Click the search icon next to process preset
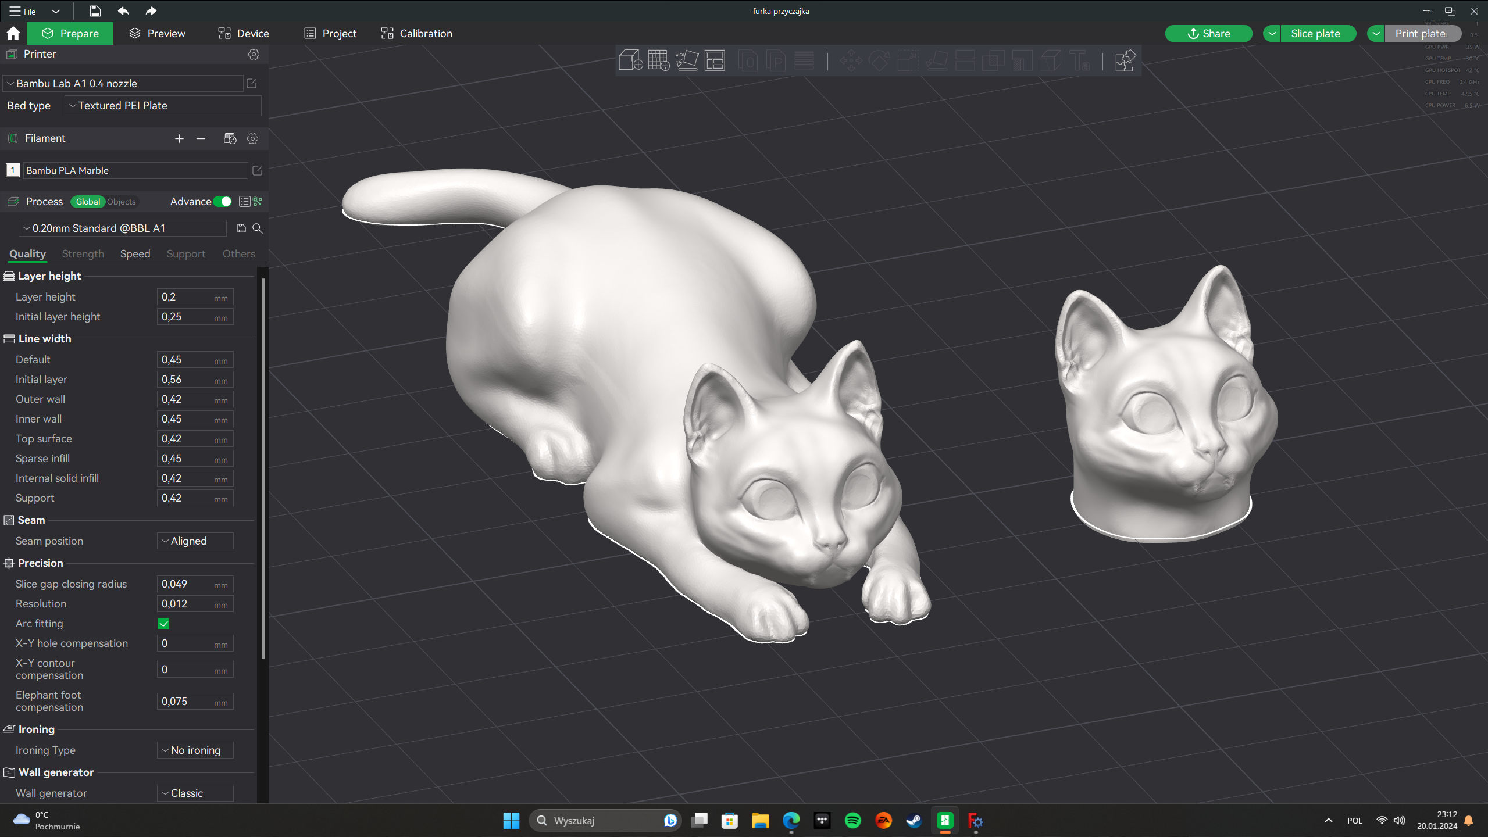 [x=258, y=228]
